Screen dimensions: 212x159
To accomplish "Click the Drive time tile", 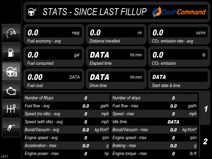I will [116, 79].
